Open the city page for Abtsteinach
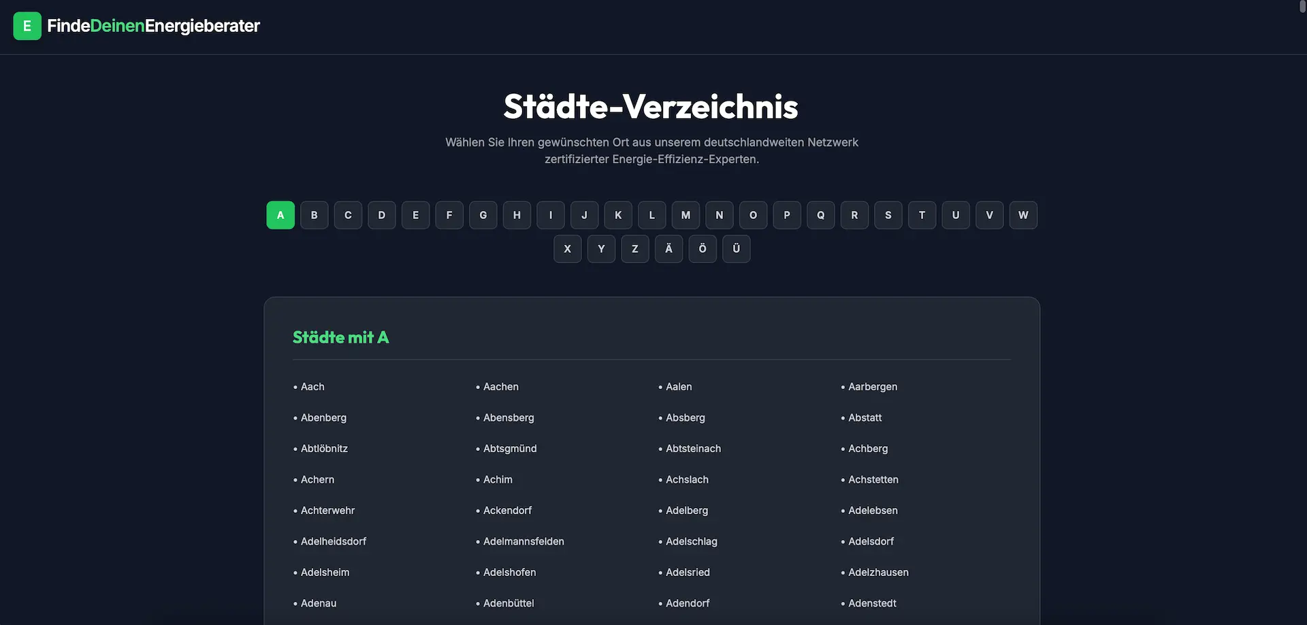 (693, 448)
